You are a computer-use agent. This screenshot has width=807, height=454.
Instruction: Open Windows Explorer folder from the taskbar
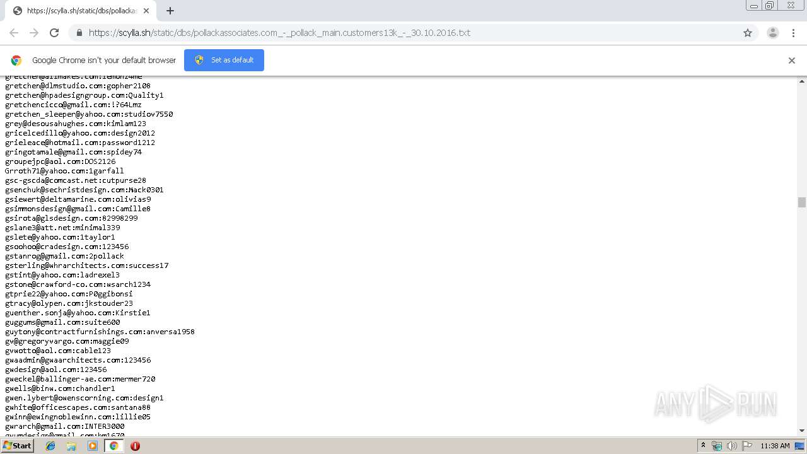tap(71, 446)
